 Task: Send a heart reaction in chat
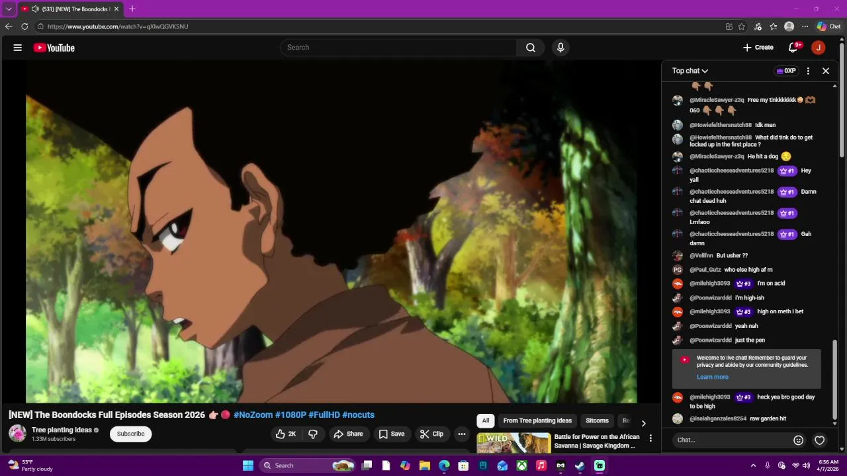[820, 440]
